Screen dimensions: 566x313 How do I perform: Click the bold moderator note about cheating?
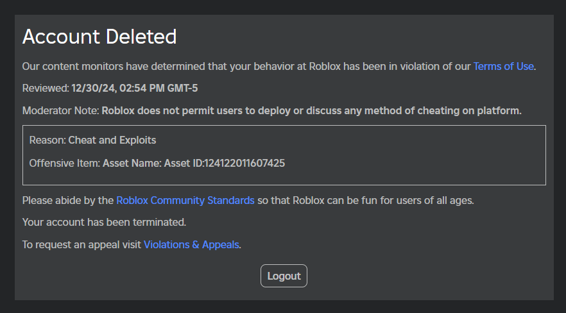(311, 110)
